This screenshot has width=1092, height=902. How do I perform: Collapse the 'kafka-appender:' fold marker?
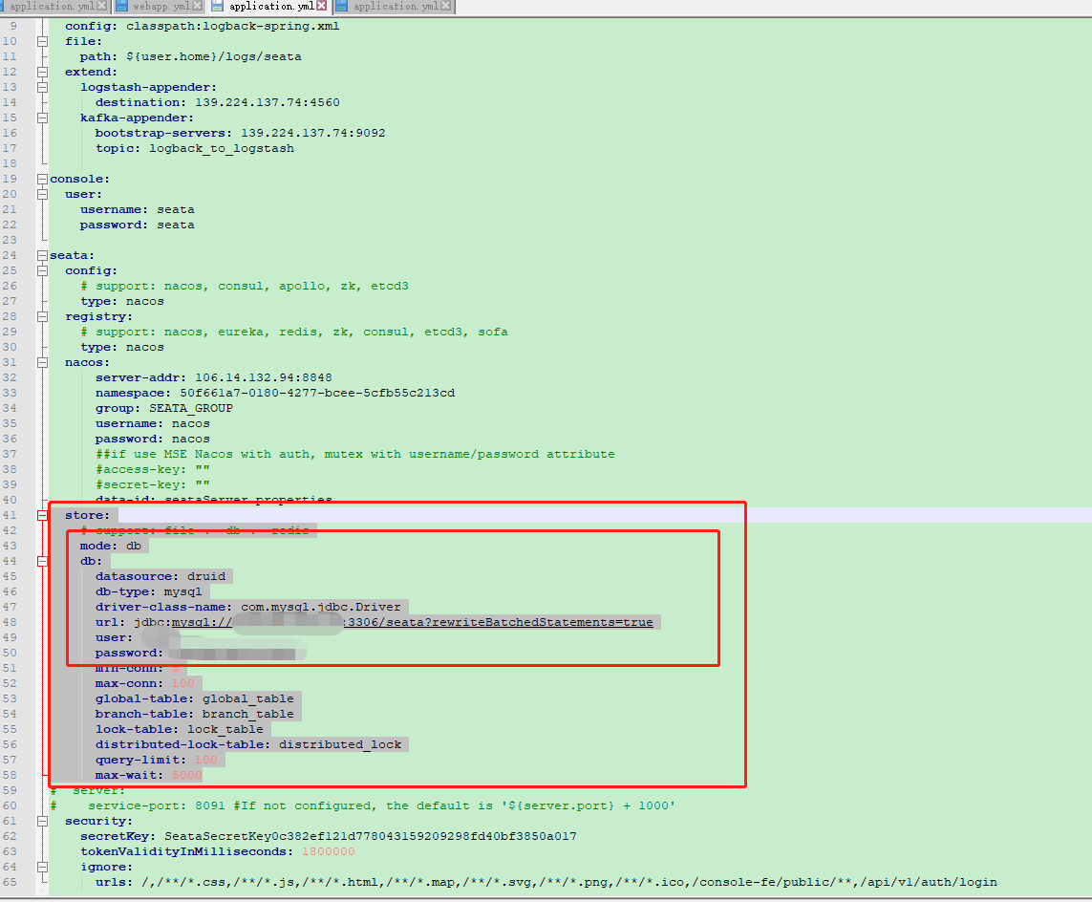point(42,118)
